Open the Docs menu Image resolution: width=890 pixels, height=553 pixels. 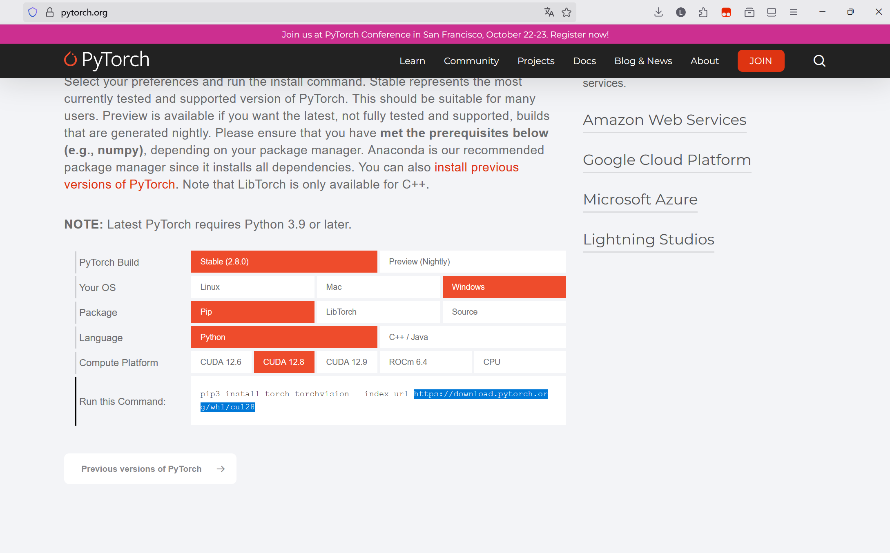point(584,61)
